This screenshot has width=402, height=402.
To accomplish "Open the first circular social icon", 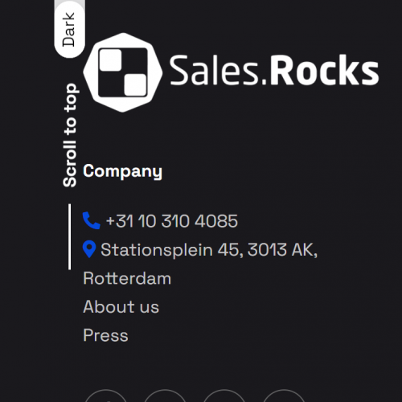I will [x=106, y=396].
